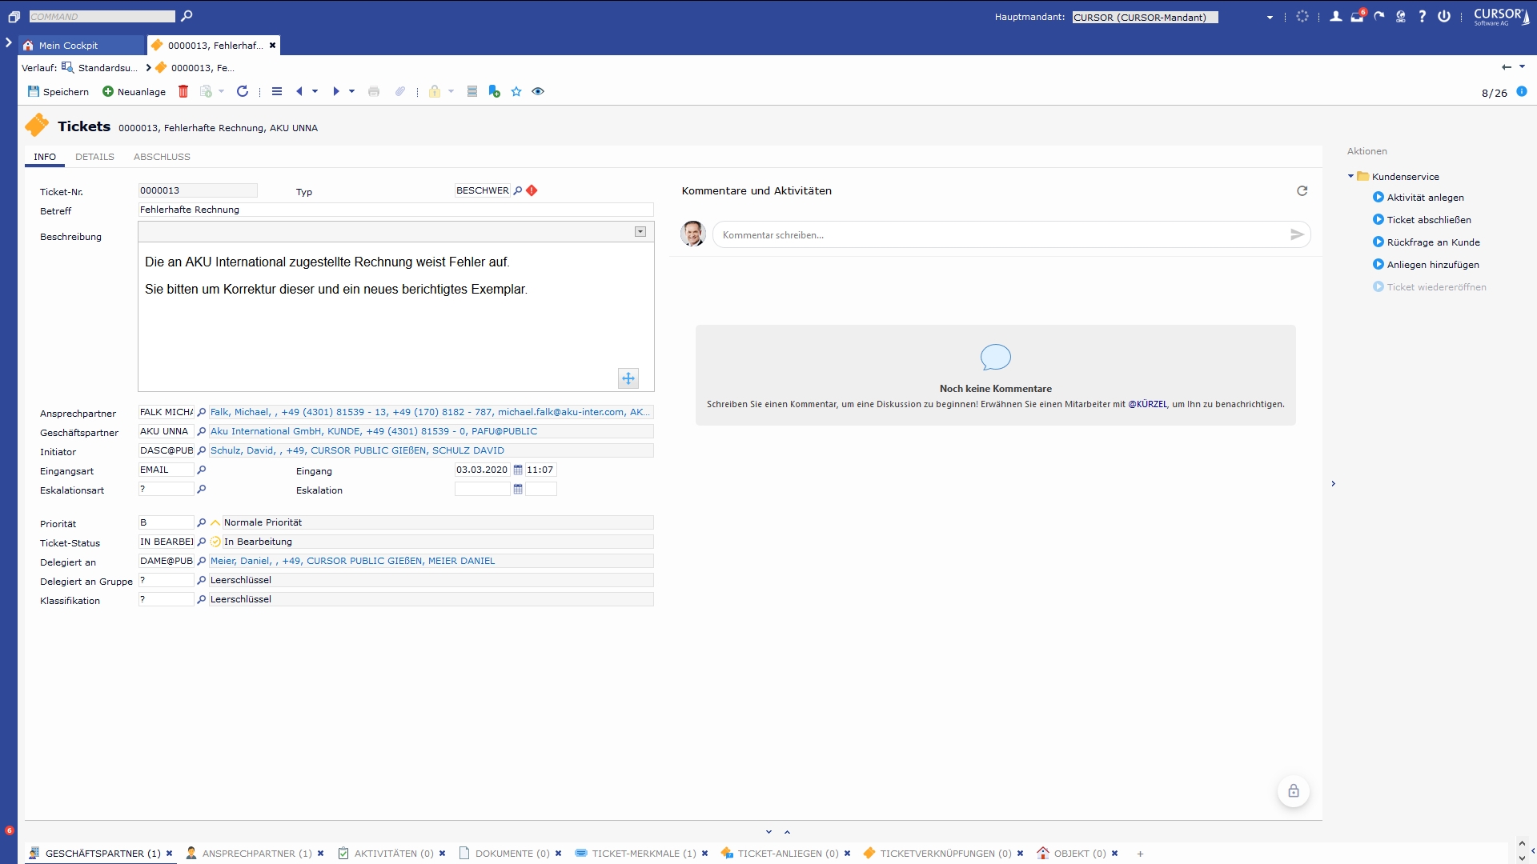Click the Speichern button
1537x864 pixels.
[58, 91]
